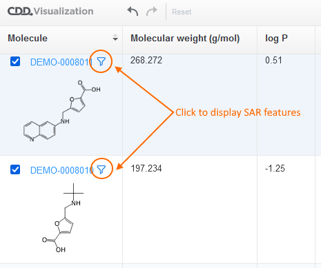Open the DEMO-0008010 molecule link
The image size is (321, 268).
tap(62, 170)
